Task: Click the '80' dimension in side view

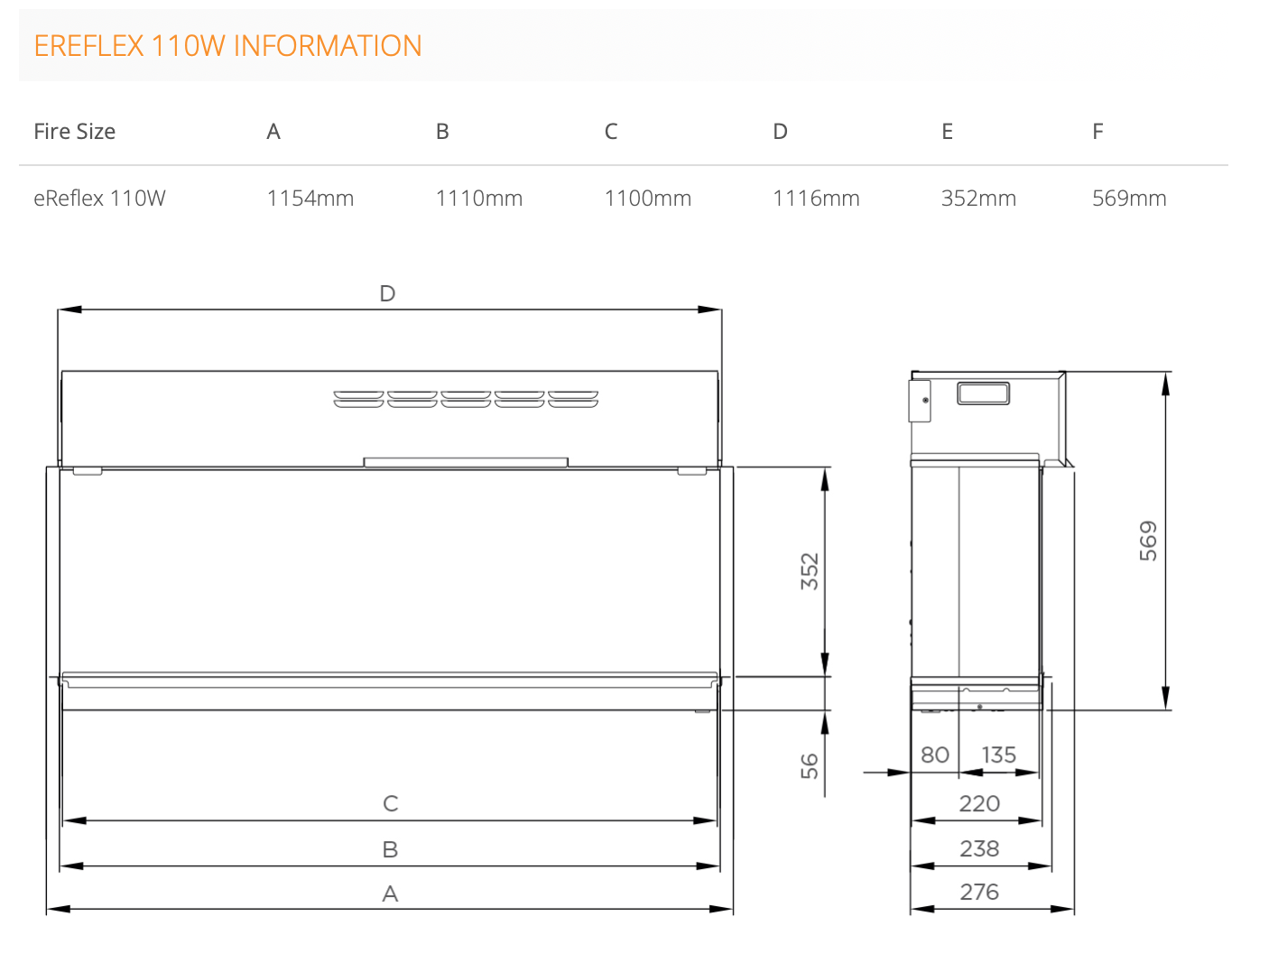Action: click(x=935, y=754)
